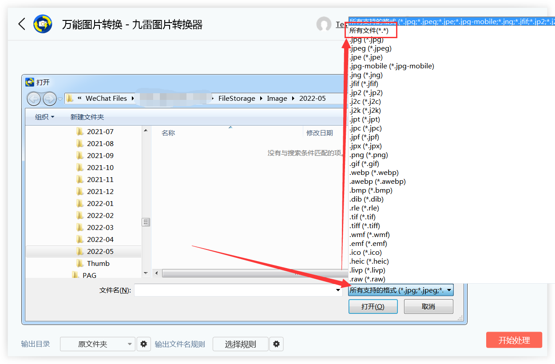
Task: Choose .jpg (*.jpg) filter option
Action: coord(367,40)
